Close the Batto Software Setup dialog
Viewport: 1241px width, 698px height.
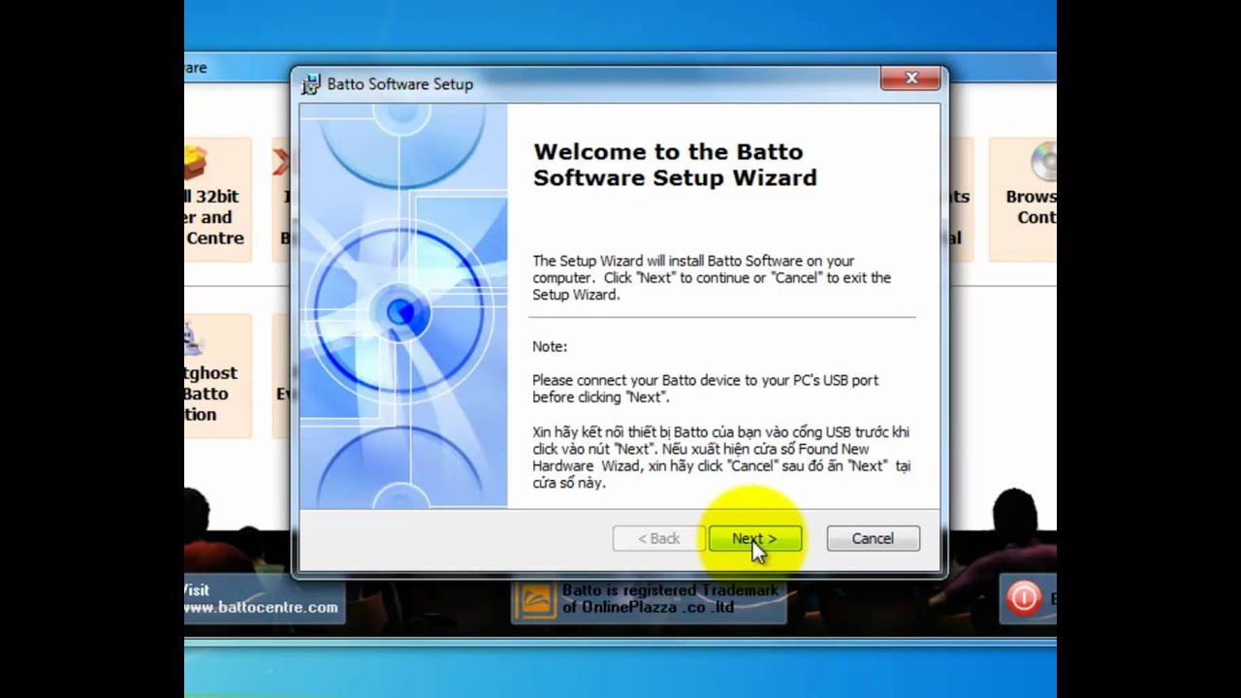point(910,79)
